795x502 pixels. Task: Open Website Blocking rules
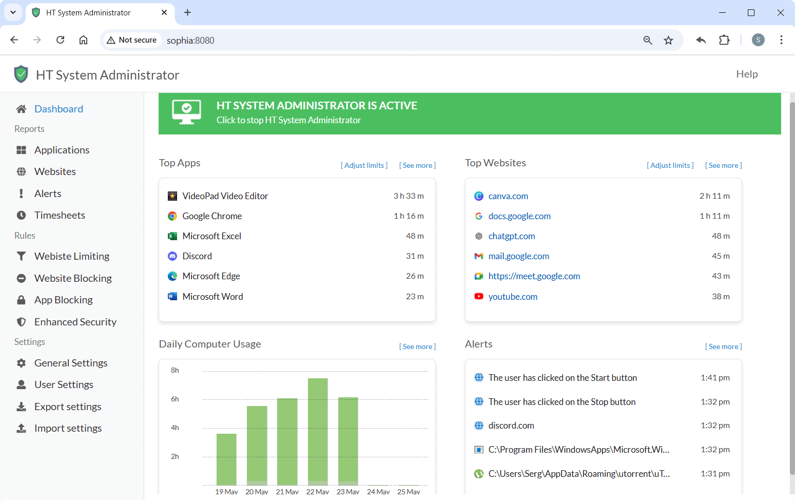pyautogui.click(x=73, y=278)
